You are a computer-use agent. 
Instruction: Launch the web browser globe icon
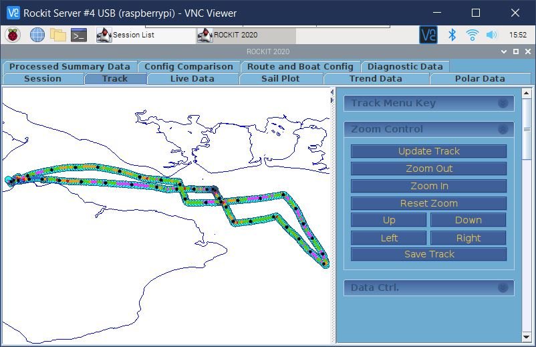click(37, 35)
